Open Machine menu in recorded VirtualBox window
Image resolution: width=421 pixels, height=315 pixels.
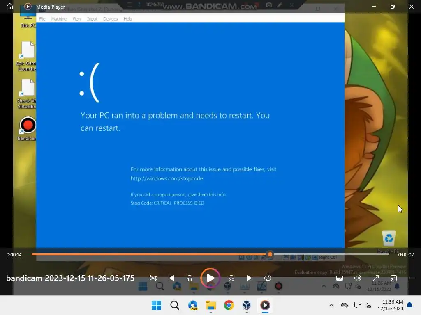tap(59, 19)
